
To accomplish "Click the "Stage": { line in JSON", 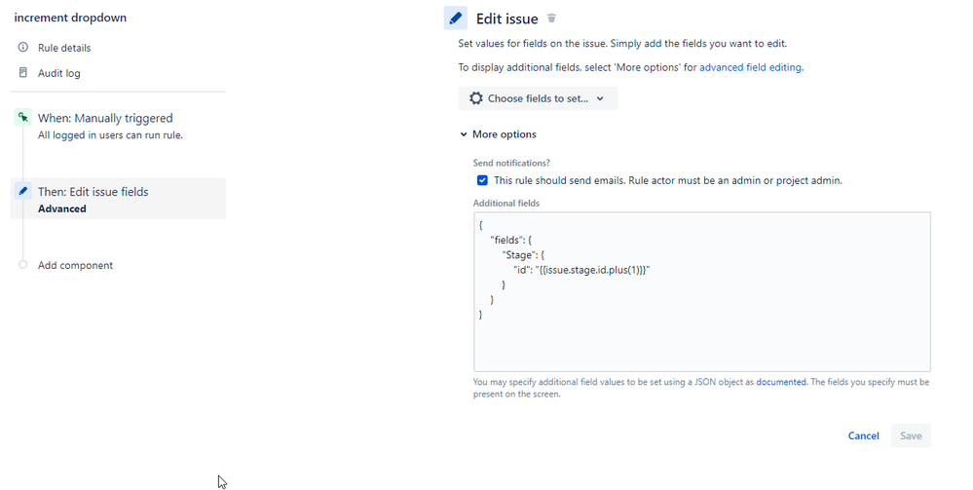I will point(523,254).
